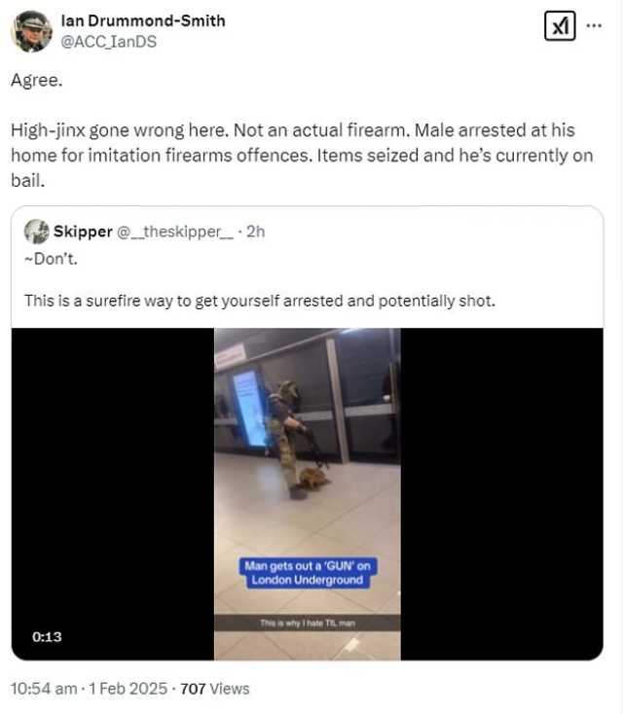623x714 pixels.
Task: Play the embedded video of the man
Action: click(308, 494)
